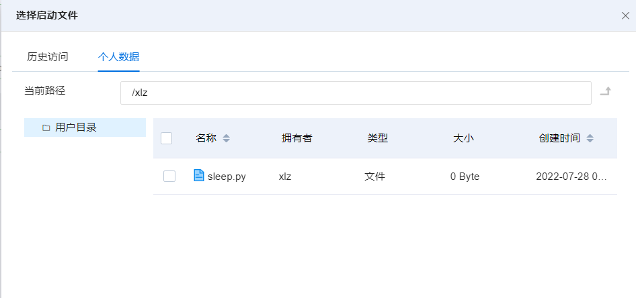Click the folder icon beside 用户目录

46,128
